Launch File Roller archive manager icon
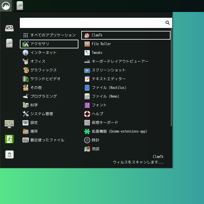 click(87, 44)
